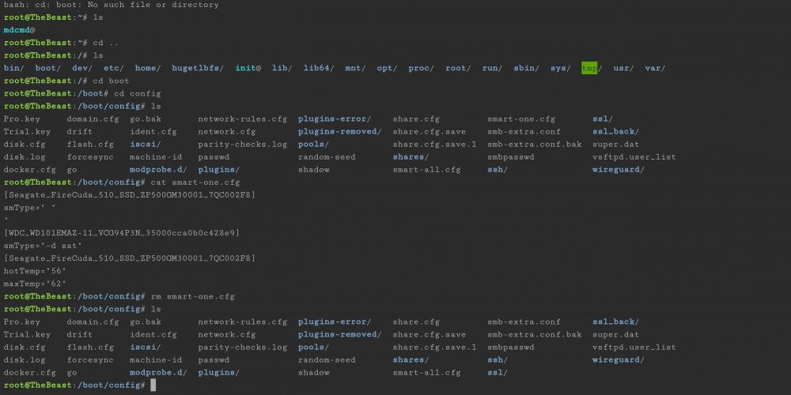The height and width of the screenshot is (395, 791).
Task: Select the usr/ directory name
Action: 623,68
